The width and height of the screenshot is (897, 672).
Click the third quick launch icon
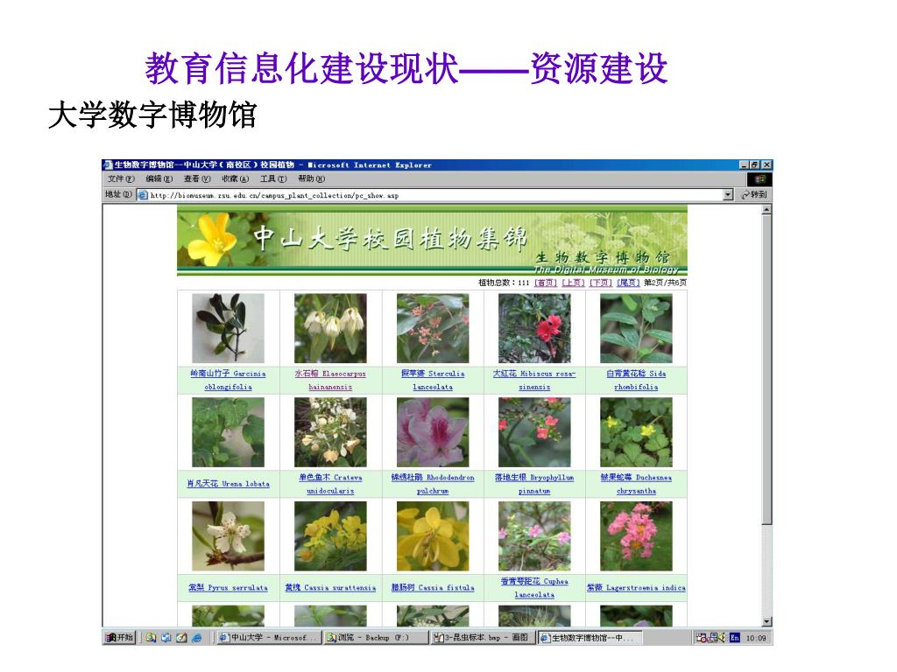point(181,637)
